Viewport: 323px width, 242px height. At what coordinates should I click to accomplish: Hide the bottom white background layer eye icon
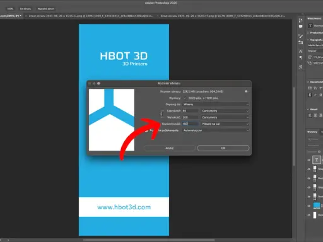click(308, 215)
